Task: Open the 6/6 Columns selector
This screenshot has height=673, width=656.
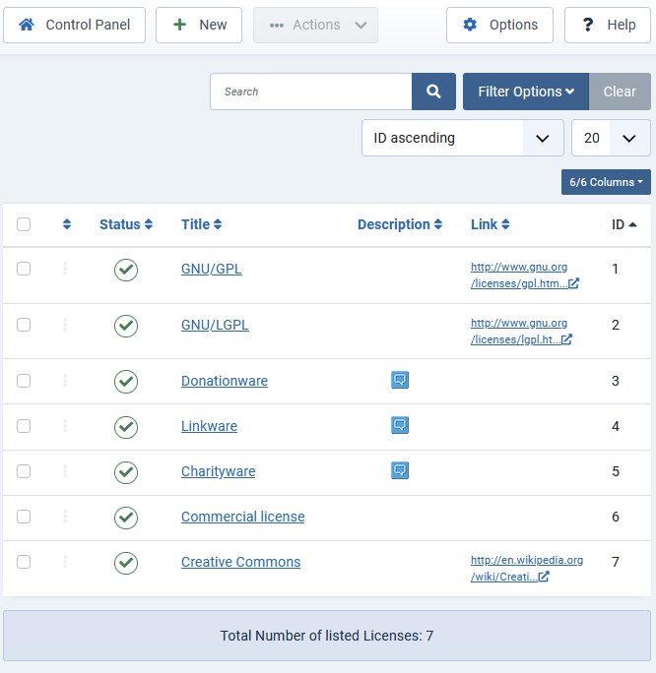Action: [606, 182]
